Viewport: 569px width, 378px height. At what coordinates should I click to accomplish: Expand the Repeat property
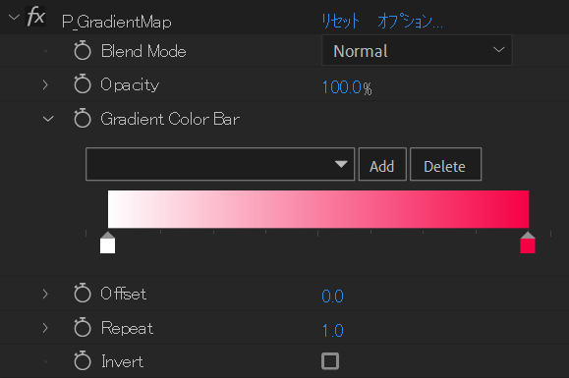45,328
